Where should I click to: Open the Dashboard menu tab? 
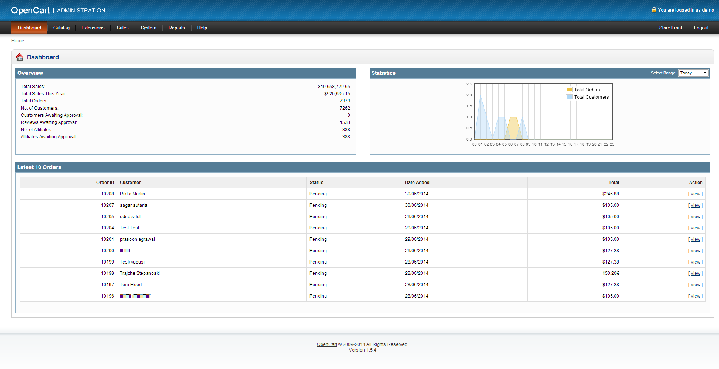point(29,28)
